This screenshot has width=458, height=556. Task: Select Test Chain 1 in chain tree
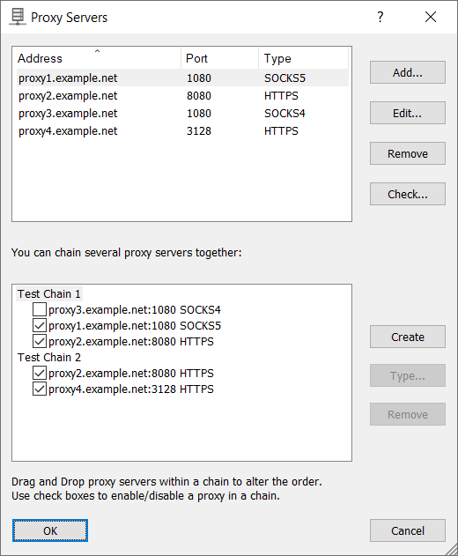click(49, 294)
